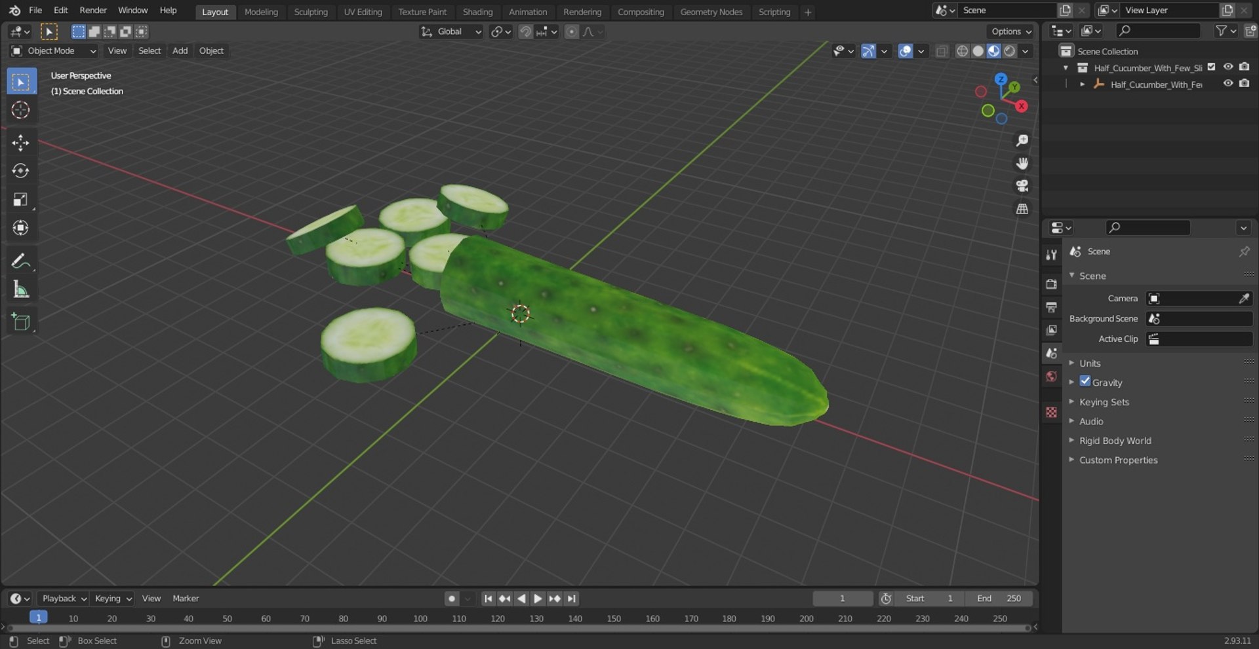Switch to the UV Editing workspace tab
The width and height of the screenshot is (1259, 649).
363,12
